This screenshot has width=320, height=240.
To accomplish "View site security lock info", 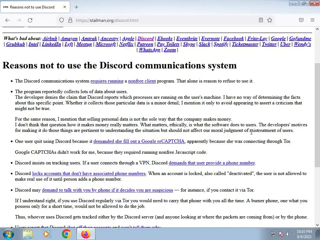I will pos(70,20).
